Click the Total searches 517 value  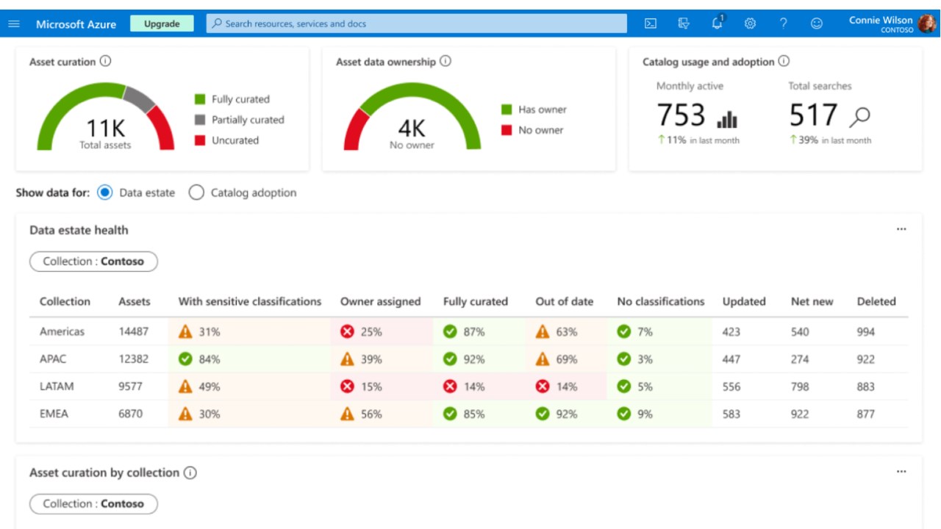pyautogui.click(x=814, y=115)
